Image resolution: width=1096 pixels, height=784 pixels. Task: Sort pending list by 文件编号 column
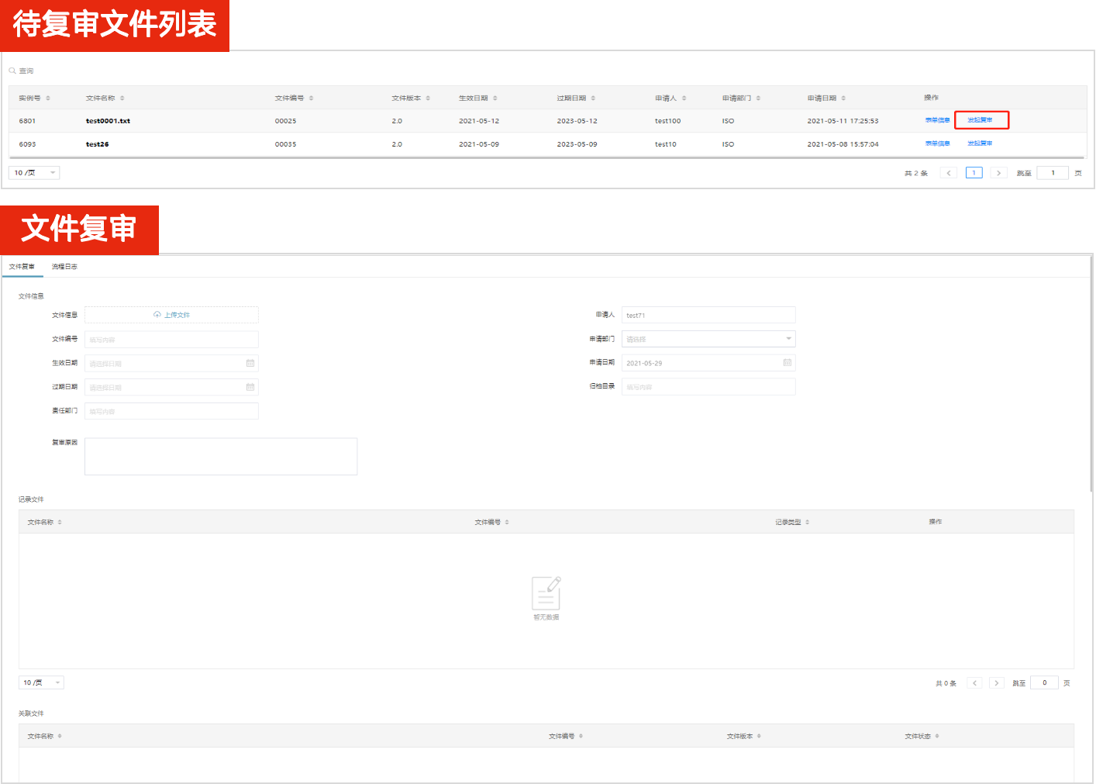[312, 98]
